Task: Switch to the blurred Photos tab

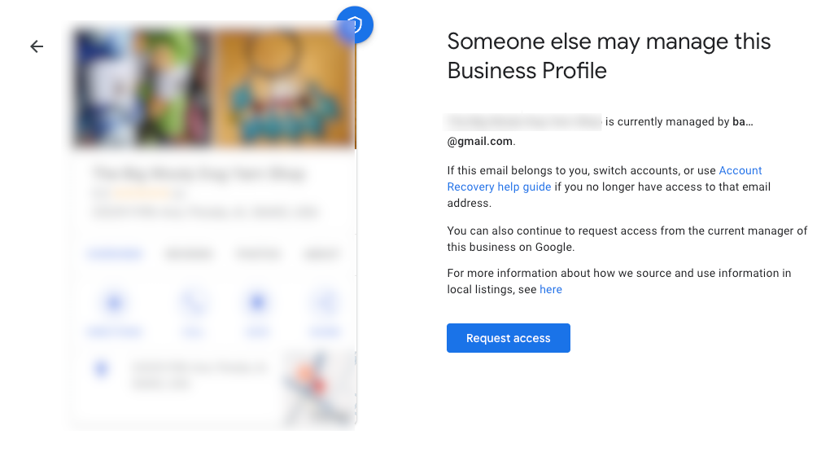Action: click(258, 254)
